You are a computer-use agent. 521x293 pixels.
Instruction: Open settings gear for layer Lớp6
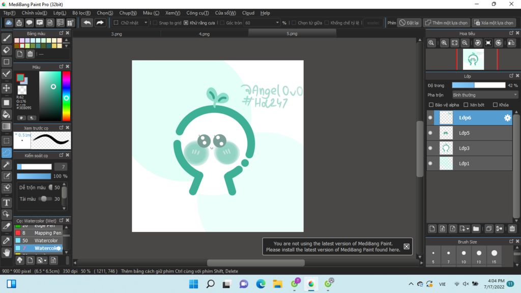click(x=507, y=118)
